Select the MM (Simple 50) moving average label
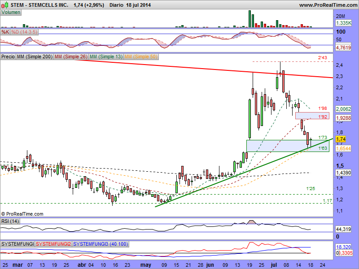This screenshot has height=269, width=359. click(x=141, y=56)
